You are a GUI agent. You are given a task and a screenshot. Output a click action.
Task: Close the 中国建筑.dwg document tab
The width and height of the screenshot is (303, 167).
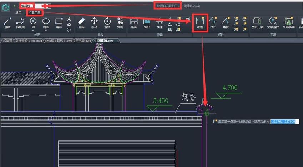118,41
